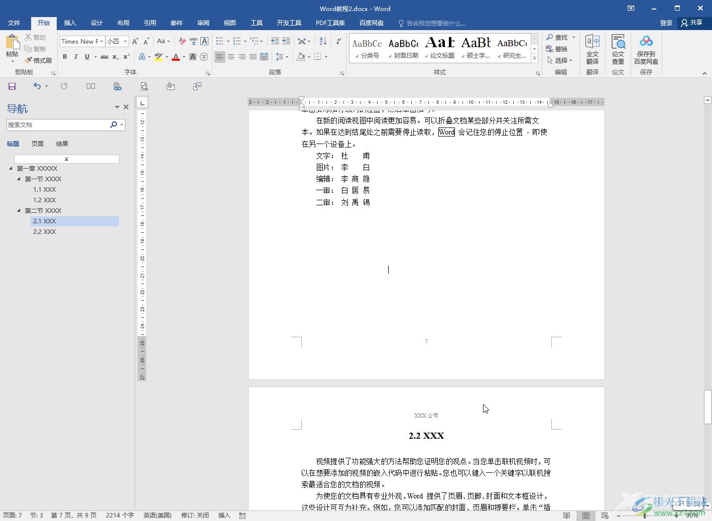Apply character shading icon

pyautogui.click(x=193, y=57)
